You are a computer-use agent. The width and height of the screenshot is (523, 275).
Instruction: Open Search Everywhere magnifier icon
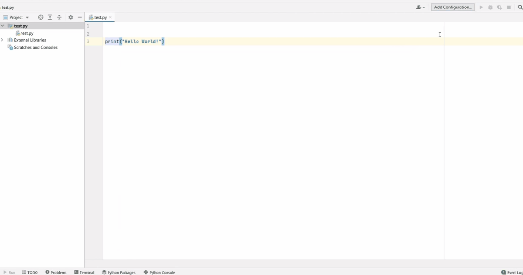click(520, 7)
